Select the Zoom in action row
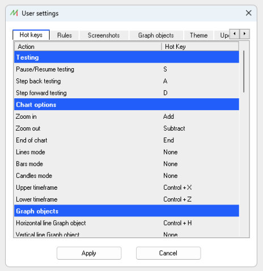This screenshot has width=263, height=271. (x=126, y=116)
